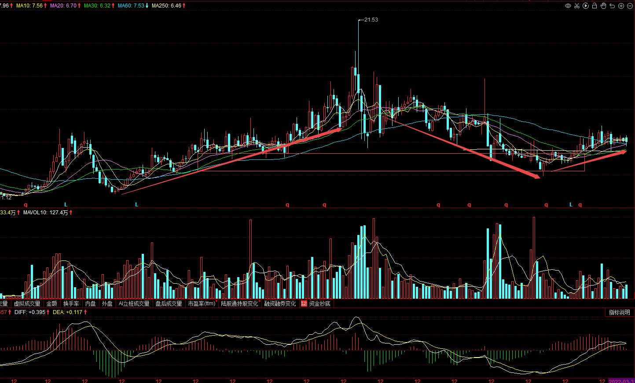Click the scissors cut tool icon
The image size is (635, 383).
pos(577,6)
